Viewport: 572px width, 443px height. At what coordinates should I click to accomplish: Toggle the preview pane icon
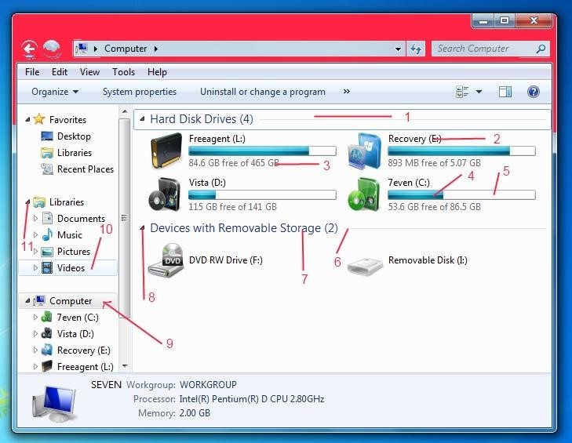click(505, 92)
